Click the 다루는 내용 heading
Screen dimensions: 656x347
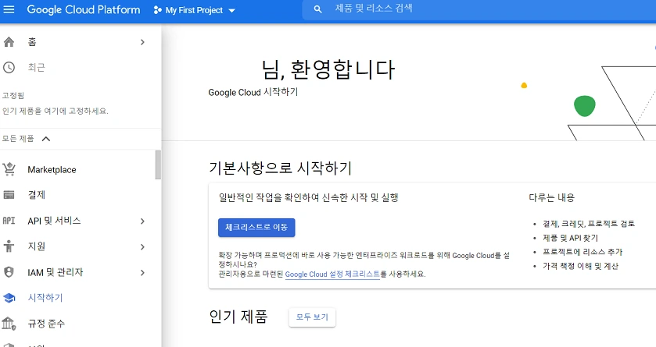(x=551, y=197)
